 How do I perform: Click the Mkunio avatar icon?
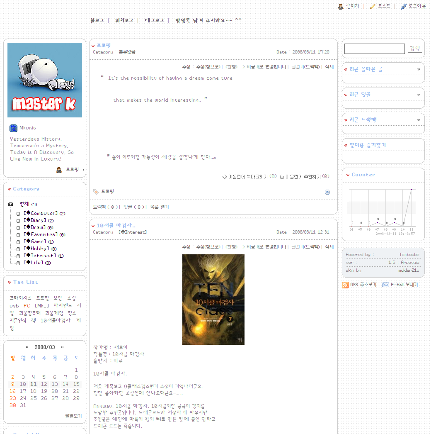[13, 128]
